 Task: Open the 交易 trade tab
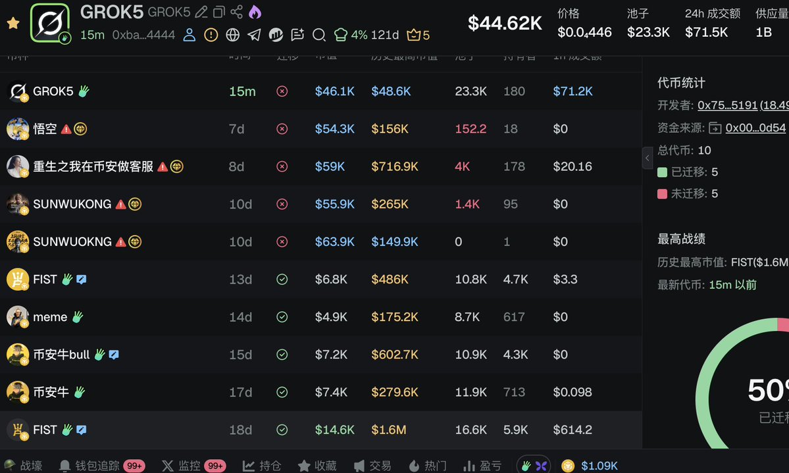coord(372,466)
